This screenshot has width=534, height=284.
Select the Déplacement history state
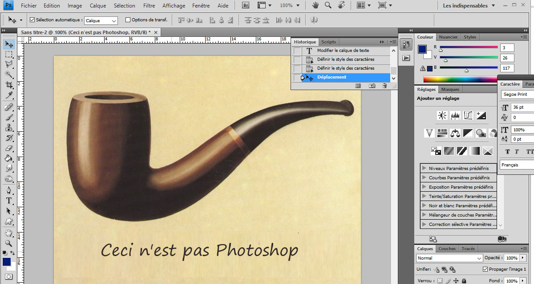click(341, 77)
